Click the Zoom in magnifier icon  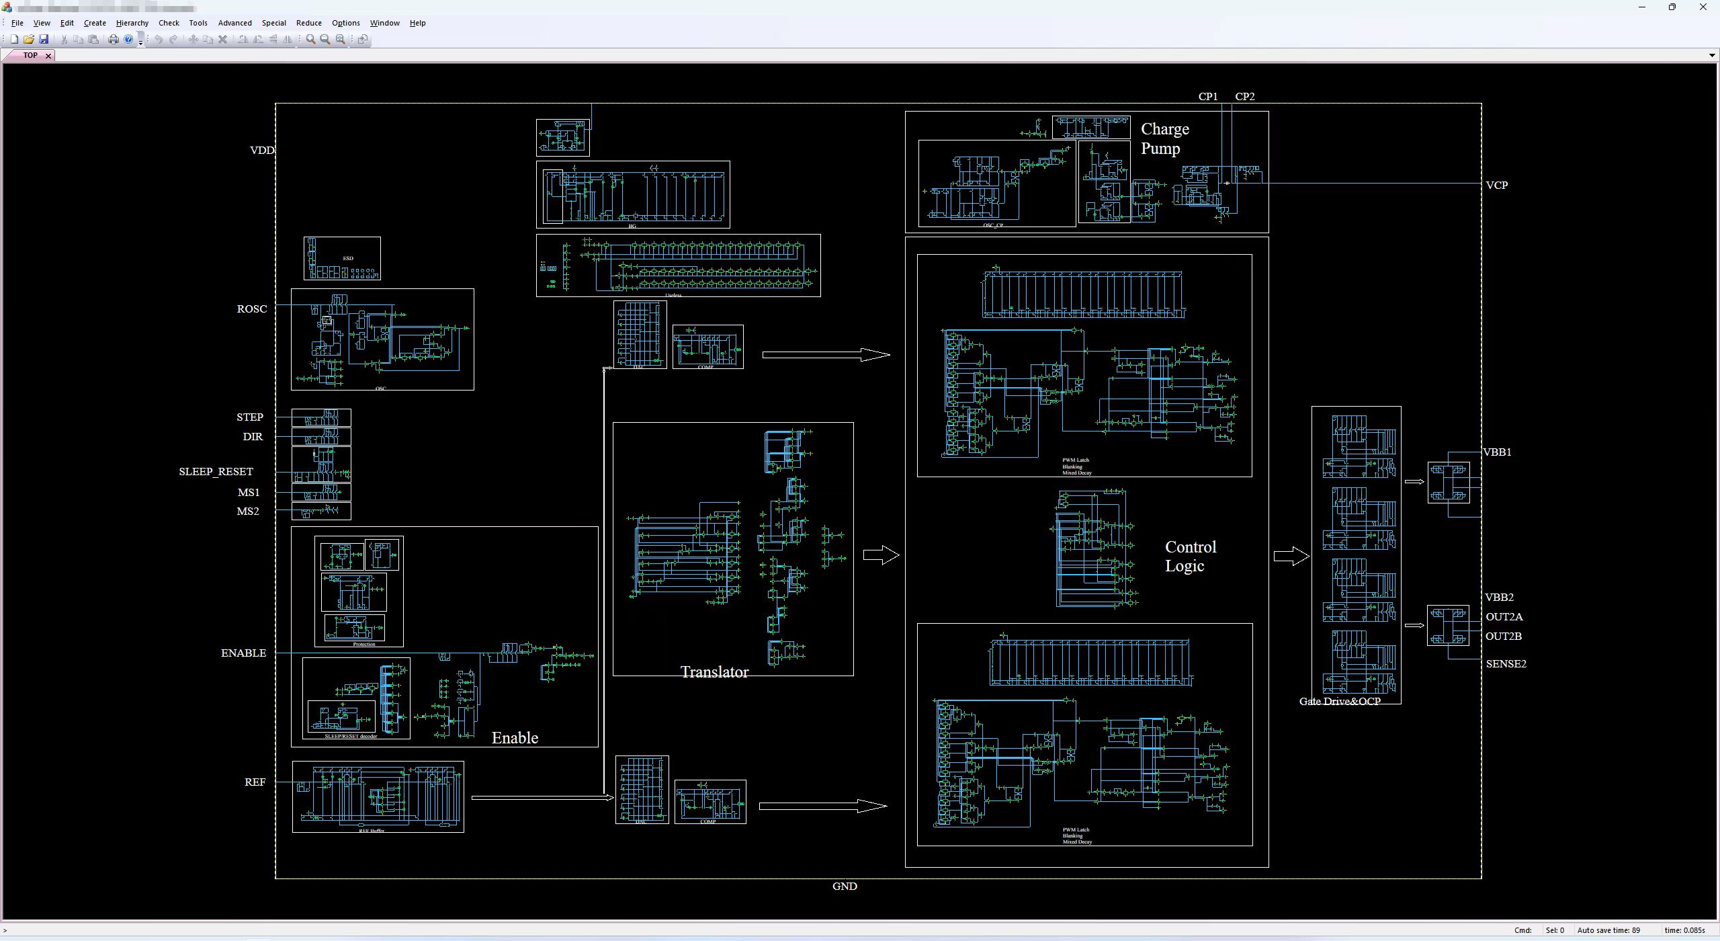(x=310, y=40)
